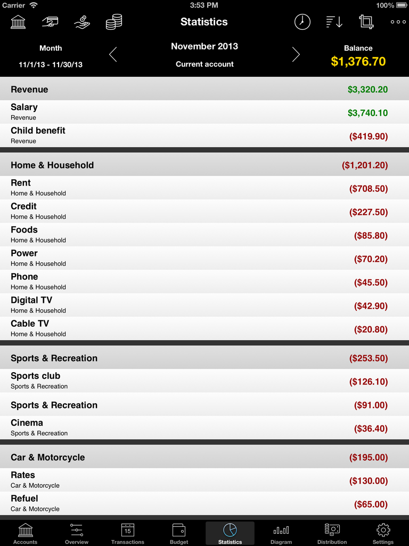Open the sort order icon

pos(334,22)
